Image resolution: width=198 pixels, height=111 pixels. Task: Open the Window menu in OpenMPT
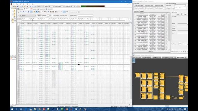tap(29, 4)
